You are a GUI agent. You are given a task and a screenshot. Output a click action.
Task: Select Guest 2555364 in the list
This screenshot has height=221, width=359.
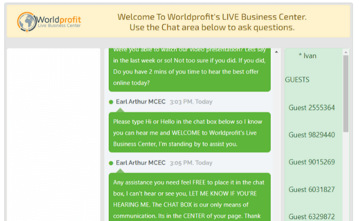click(312, 108)
